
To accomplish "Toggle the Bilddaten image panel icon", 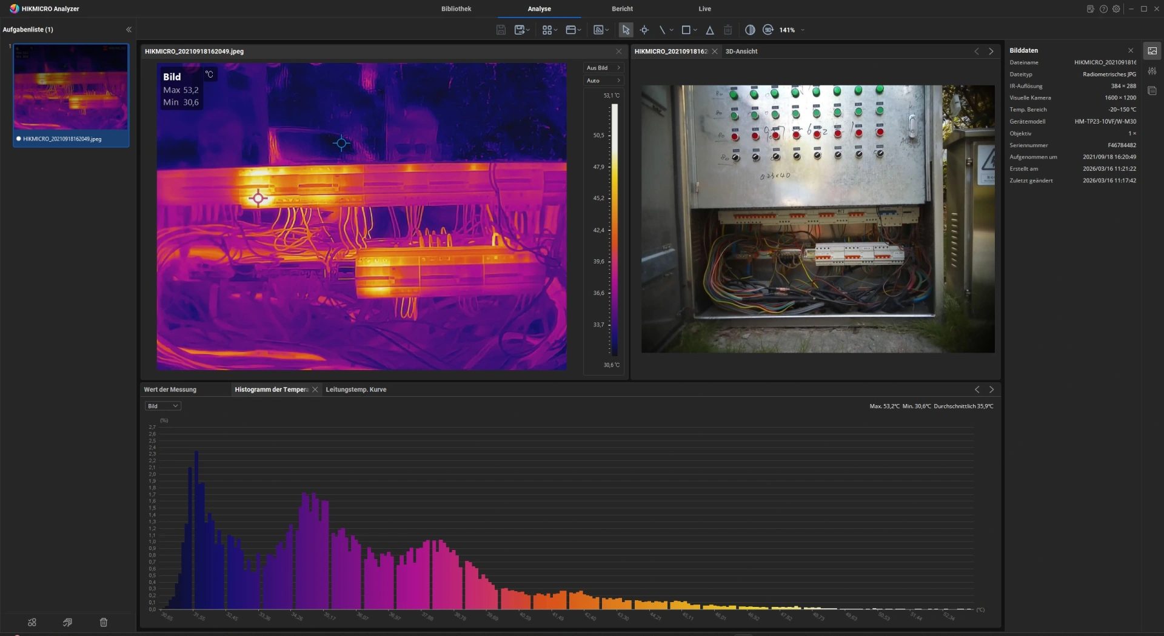I will pyautogui.click(x=1152, y=51).
